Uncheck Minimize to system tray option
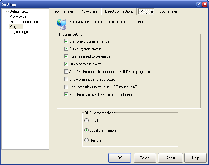The width and height of the screenshot is (209, 165). tap(66, 64)
